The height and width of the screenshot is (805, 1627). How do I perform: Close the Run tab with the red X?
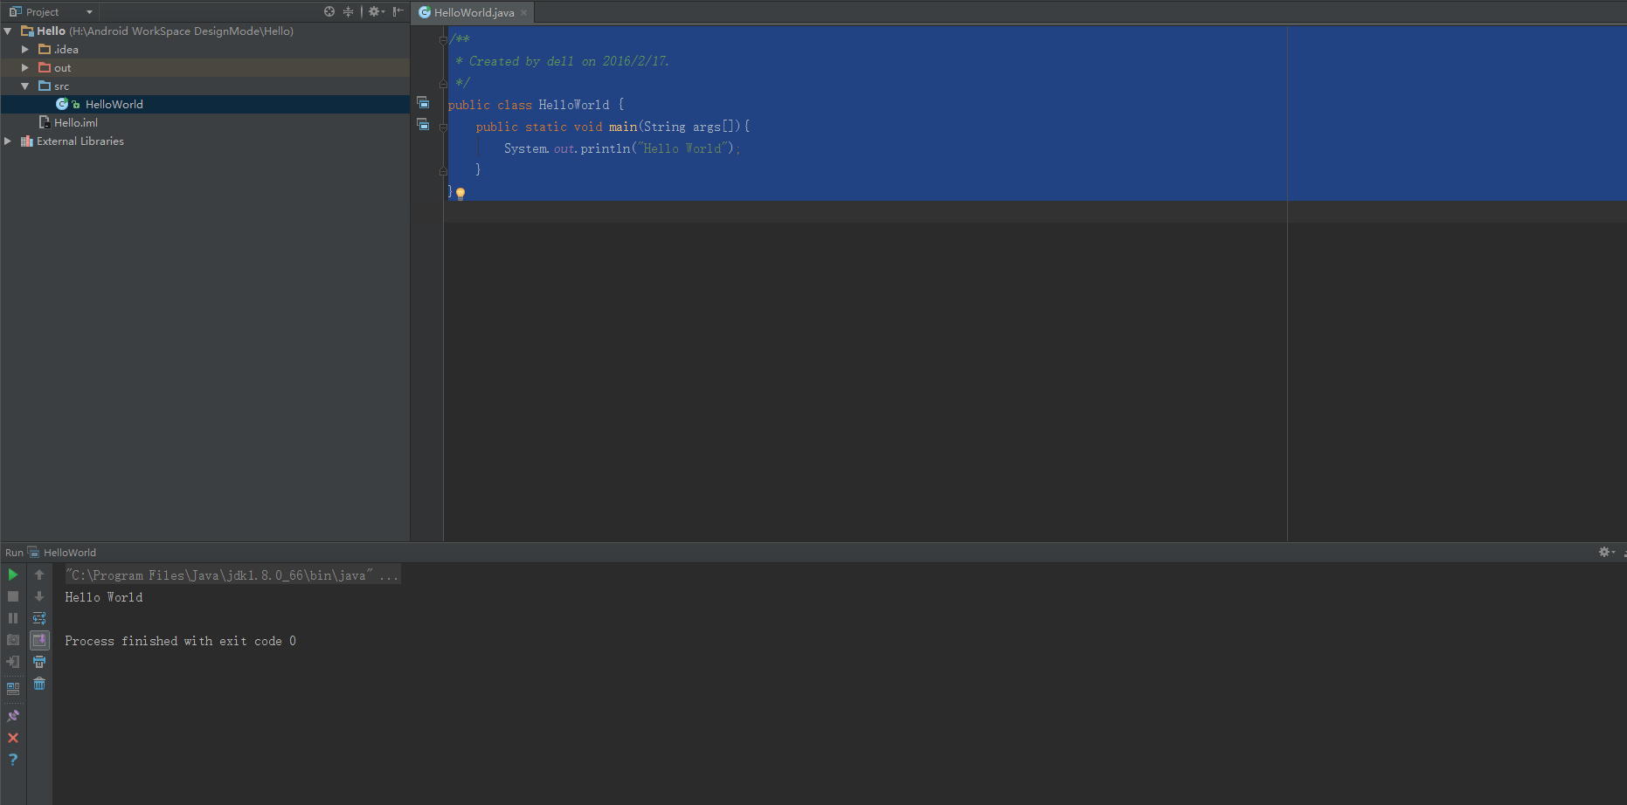point(13,738)
